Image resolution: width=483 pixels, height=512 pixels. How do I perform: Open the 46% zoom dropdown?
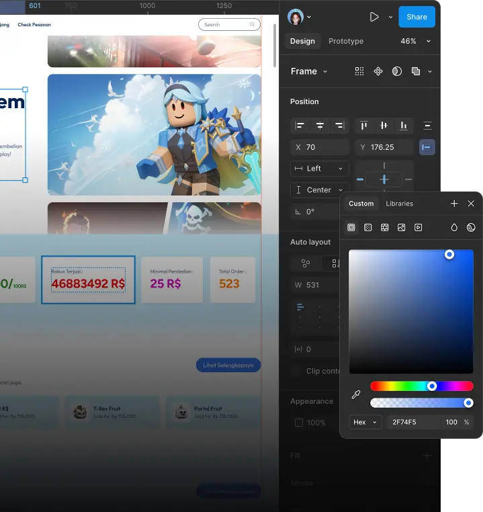(x=415, y=41)
